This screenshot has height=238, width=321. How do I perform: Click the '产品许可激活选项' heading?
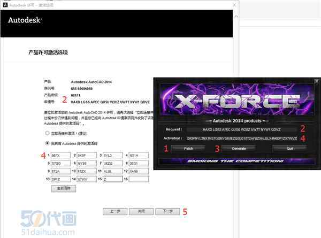tap(48, 52)
